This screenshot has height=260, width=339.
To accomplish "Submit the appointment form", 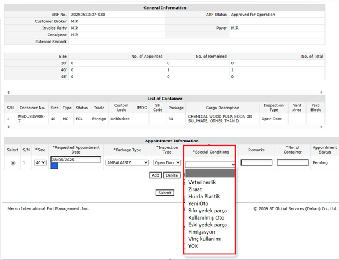I will point(165,192).
